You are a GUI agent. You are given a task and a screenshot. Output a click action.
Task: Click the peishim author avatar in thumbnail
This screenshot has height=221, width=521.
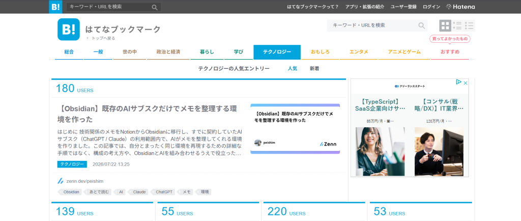coord(258,143)
